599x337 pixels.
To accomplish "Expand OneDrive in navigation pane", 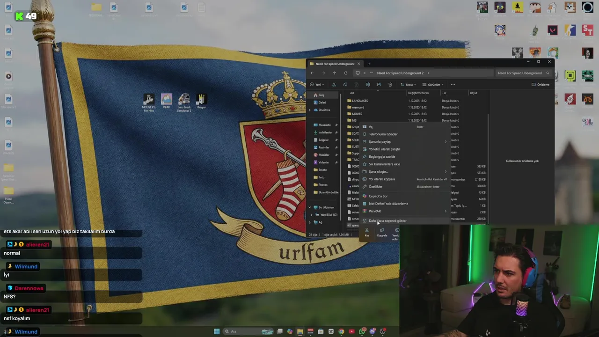I will point(309,110).
